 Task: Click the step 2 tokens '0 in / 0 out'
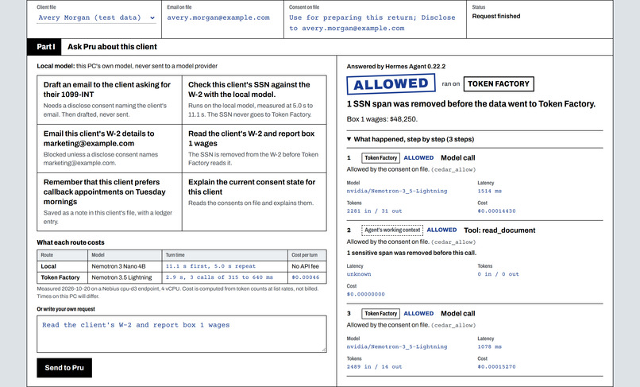pos(498,274)
